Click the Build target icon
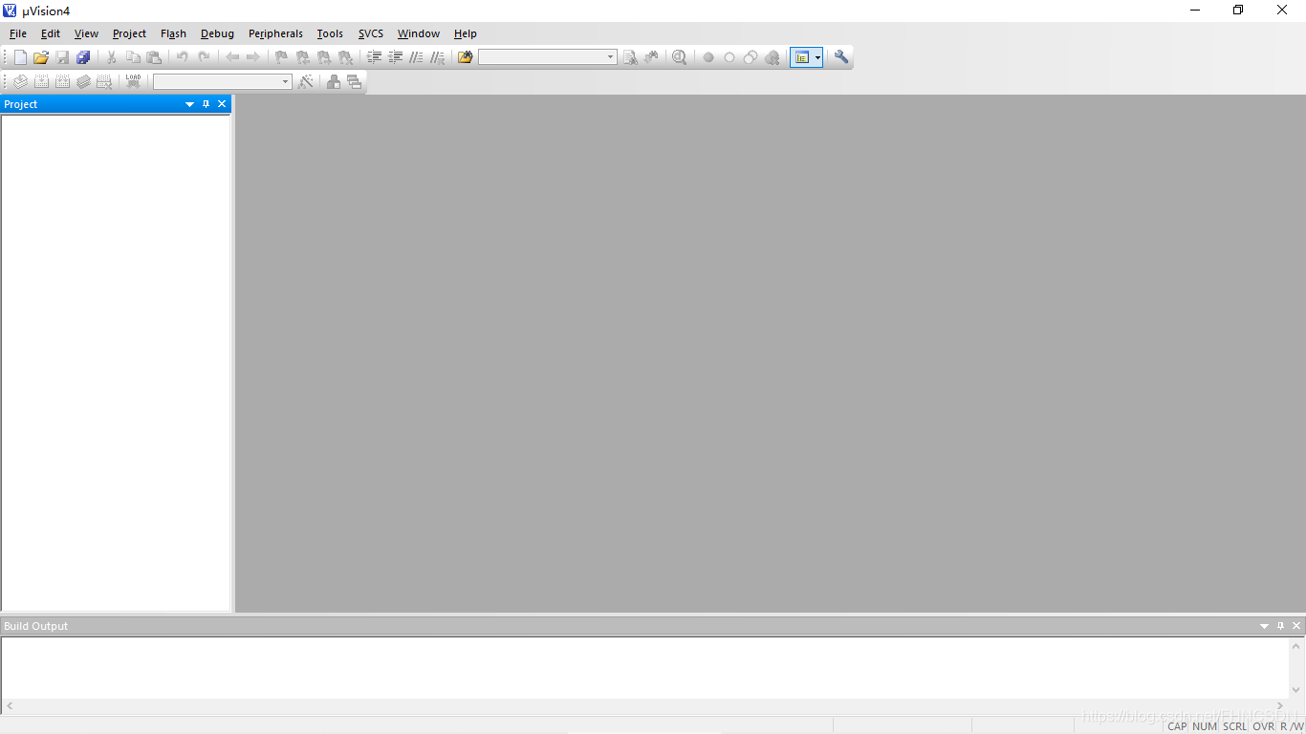Image resolution: width=1306 pixels, height=734 pixels. click(x=41, y=82)
